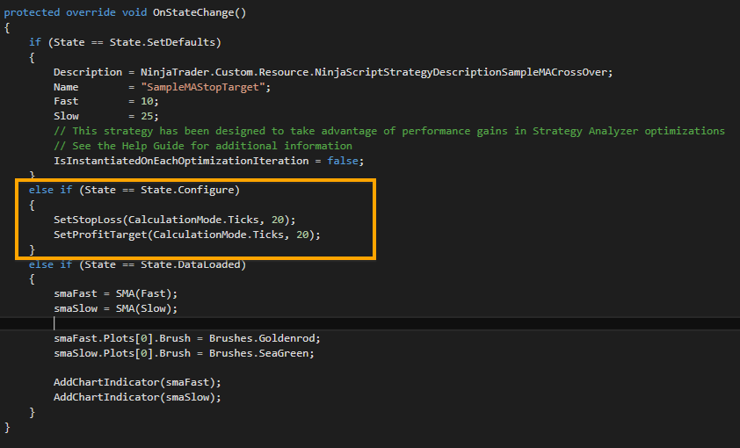
Task: Click the SetProfitTarget call line
Action: point(187,235)
